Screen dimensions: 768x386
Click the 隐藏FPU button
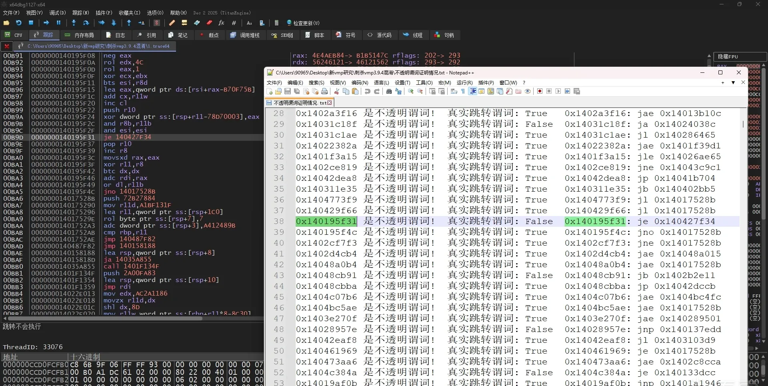(740, 57)
